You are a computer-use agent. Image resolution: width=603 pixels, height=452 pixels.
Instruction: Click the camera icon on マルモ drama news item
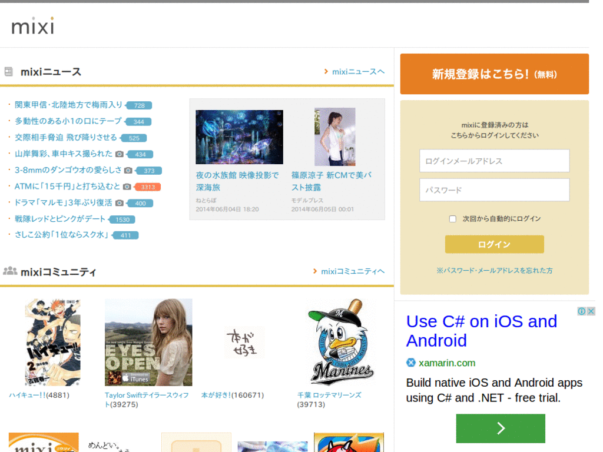[x=118, y=203]
